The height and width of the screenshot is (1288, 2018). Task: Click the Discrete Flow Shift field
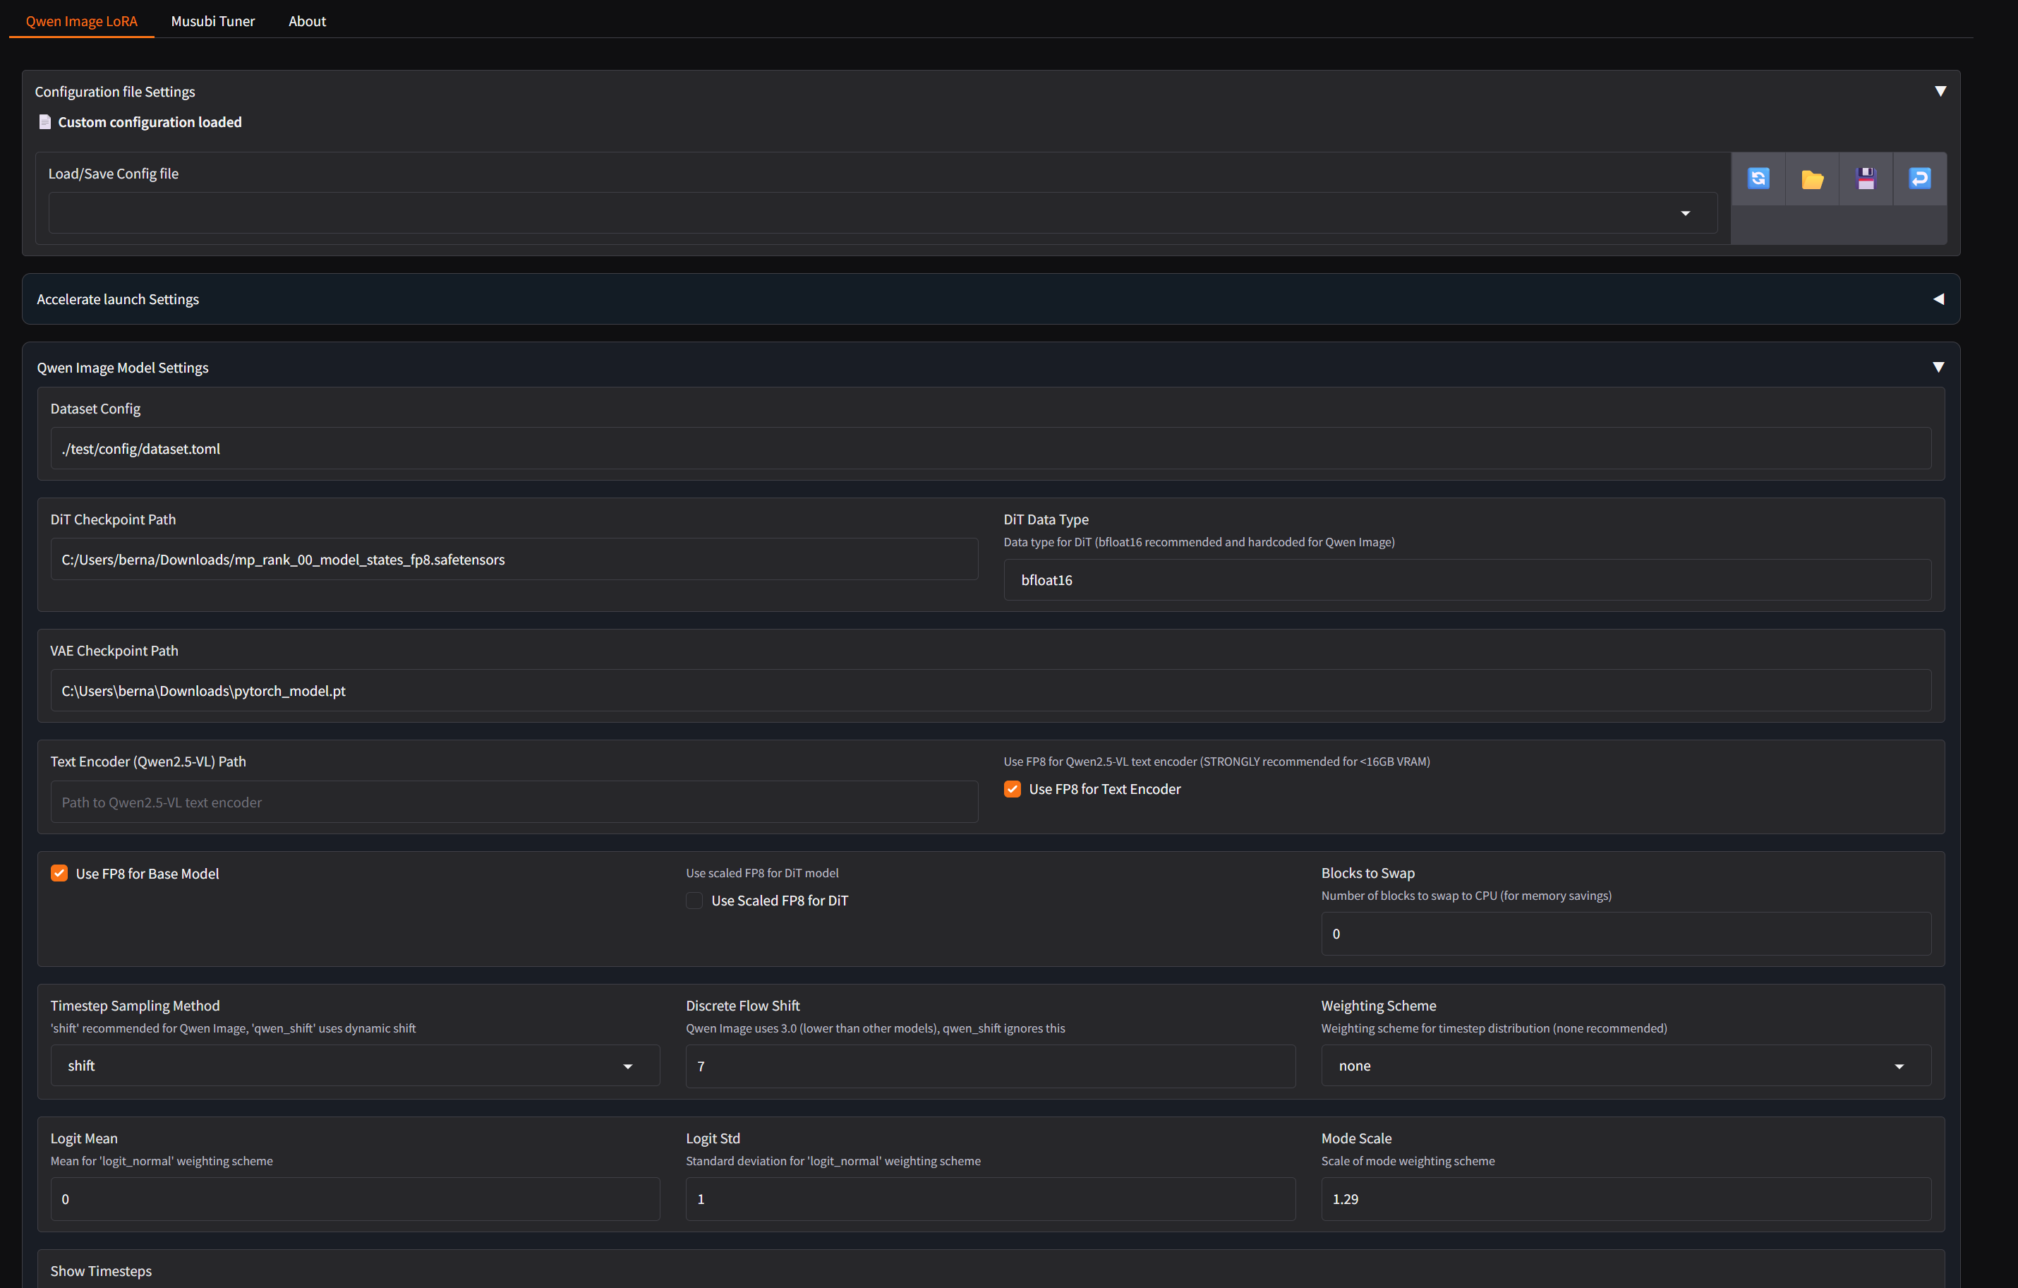pyautogui.click(x=990, y=1066)
